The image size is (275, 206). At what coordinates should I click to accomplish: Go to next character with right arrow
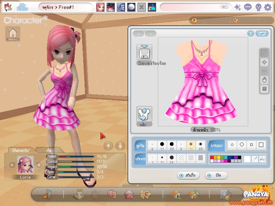click(x=38, y=165)
